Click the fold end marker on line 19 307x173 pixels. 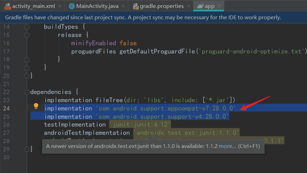(27, 68)
